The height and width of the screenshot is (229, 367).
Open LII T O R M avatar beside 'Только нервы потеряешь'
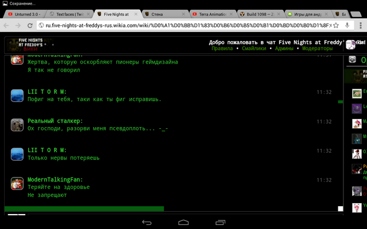point(17,154)
